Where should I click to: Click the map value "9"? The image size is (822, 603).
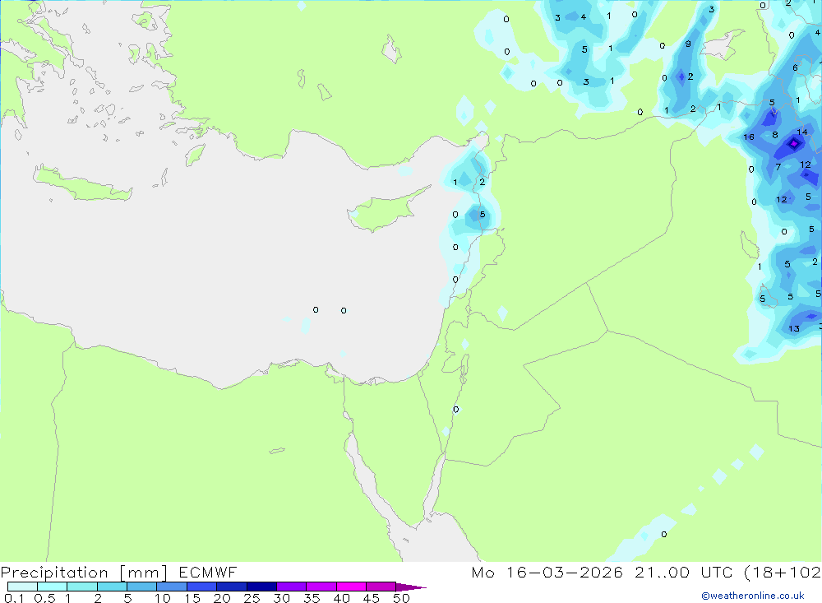tap(688, 44)
